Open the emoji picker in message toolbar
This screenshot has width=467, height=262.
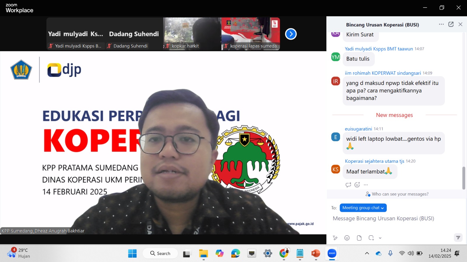347,238
